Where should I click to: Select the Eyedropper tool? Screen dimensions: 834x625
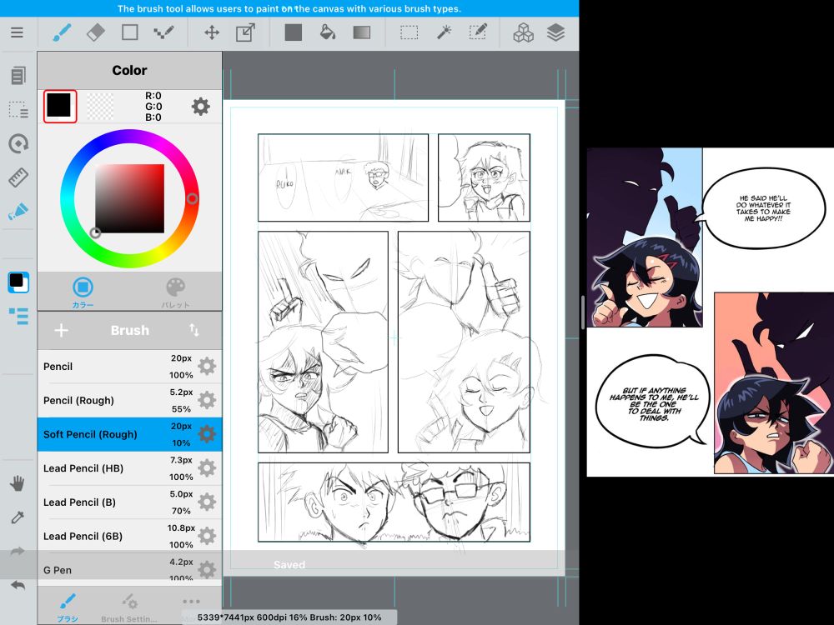point(18,517)
